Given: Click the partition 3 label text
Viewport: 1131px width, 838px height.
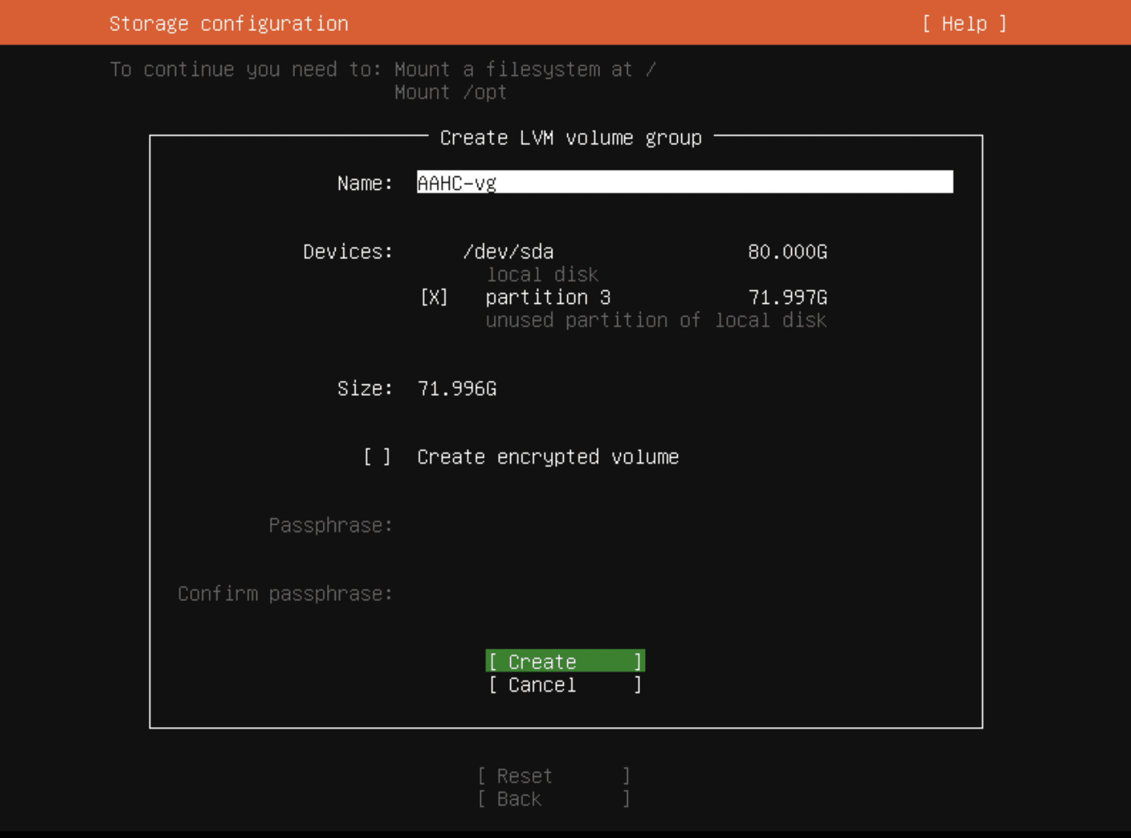Looking at the screenshot, I should (547, 298).
